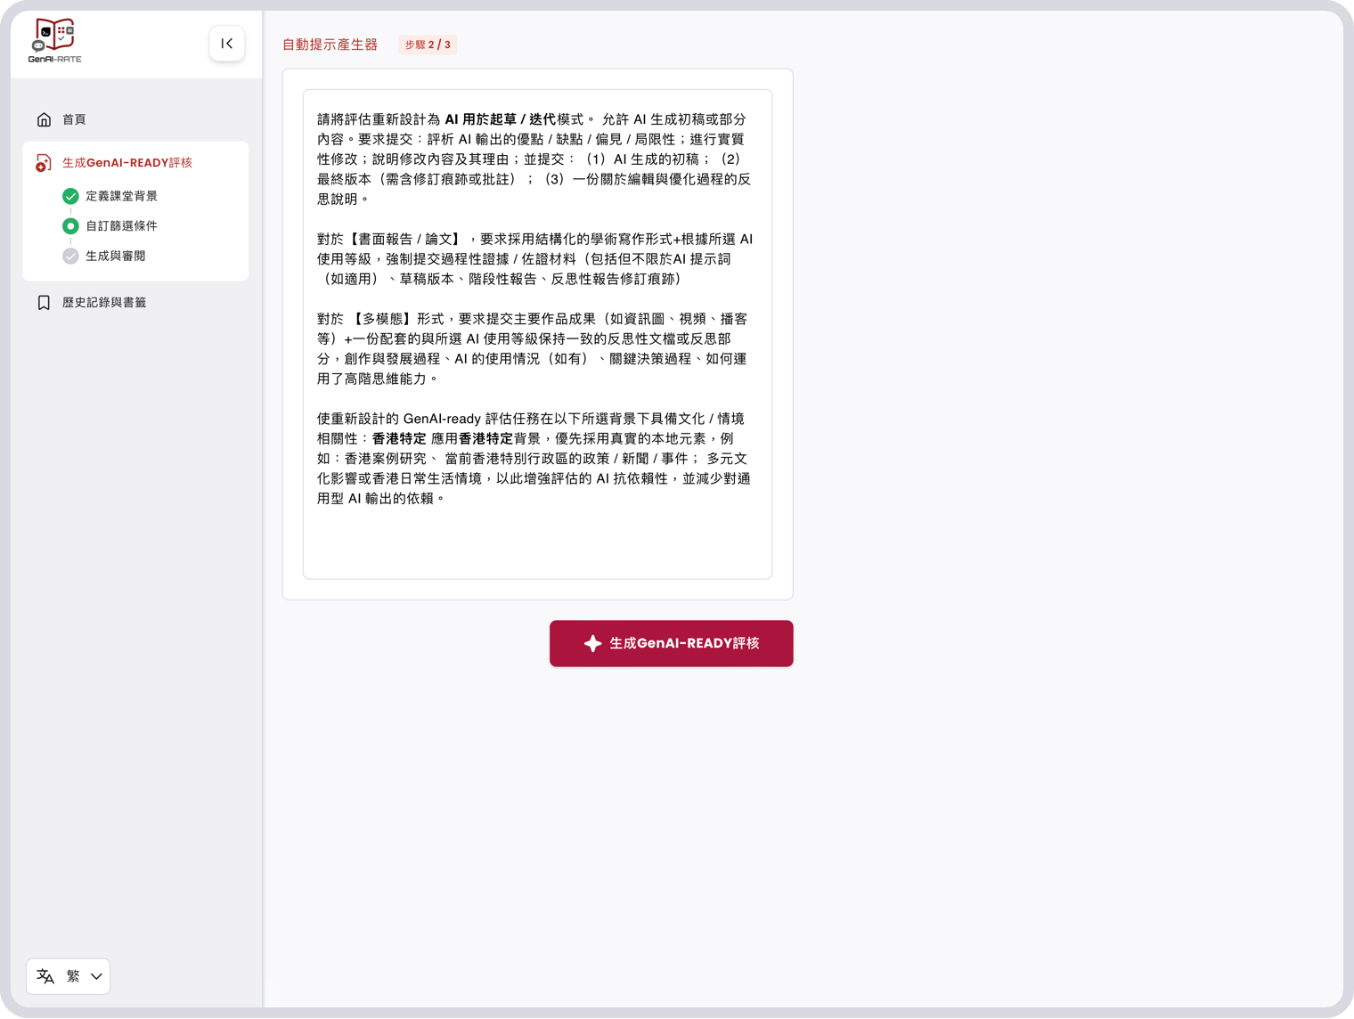The height and width of the screenshot is (1019, 1354).
Task: Click the 步驟 2 / 3 badge
Action: point(428,45)
